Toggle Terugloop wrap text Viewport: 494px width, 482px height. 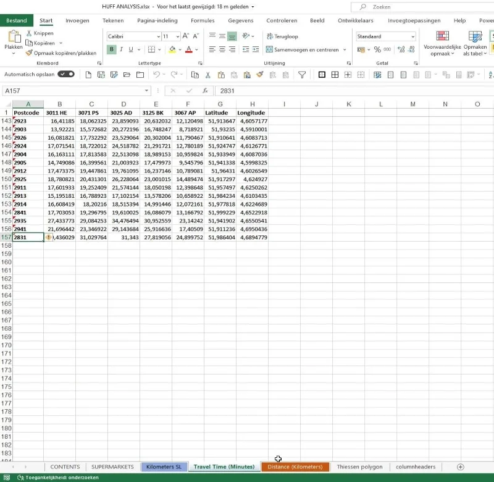click(282, 36)
